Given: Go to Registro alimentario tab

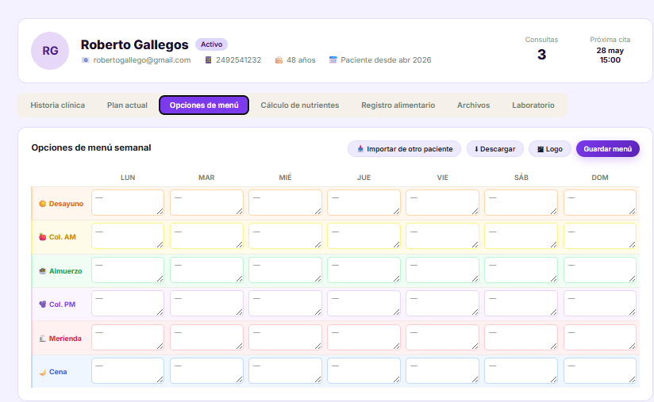Looking at the screenshot, I should coord(398,105).
